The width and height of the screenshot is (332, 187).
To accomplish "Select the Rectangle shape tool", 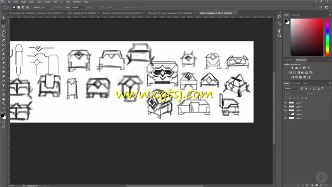I will coord(3,95).
